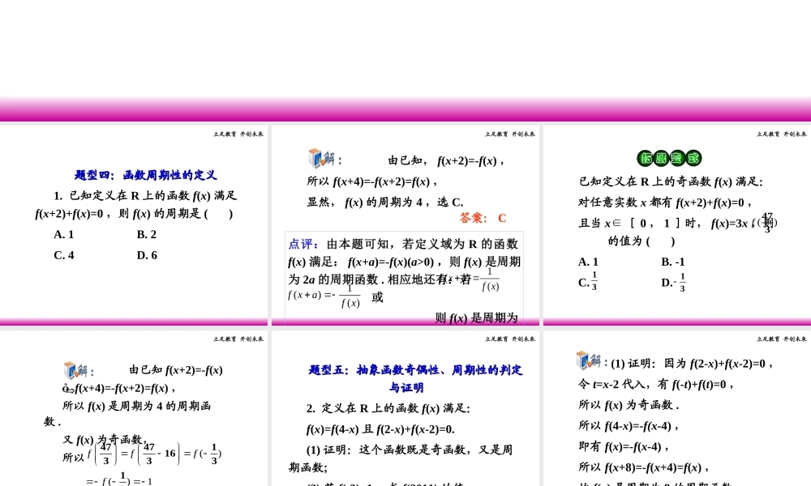Image resolution: width=811 pixels, height=486 pixels.
Task: Select the line 显然, f(x) 的周期为 4, 选 C.
Action: [384, 202]
